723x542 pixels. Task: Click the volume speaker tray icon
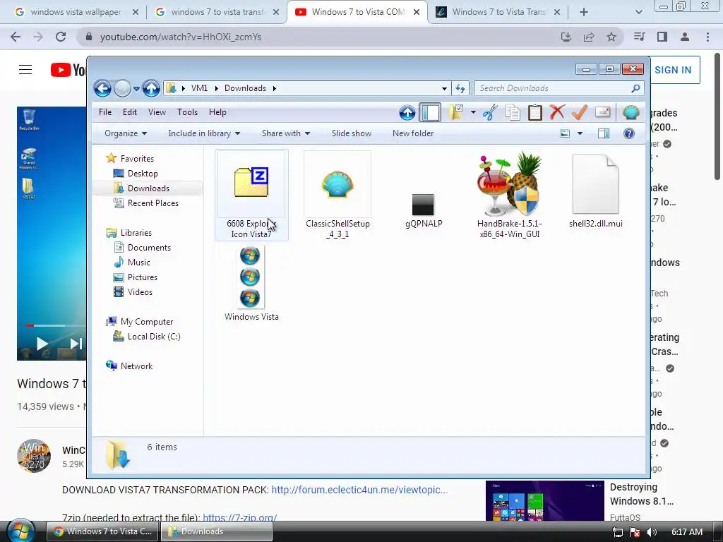click(652, 532)
